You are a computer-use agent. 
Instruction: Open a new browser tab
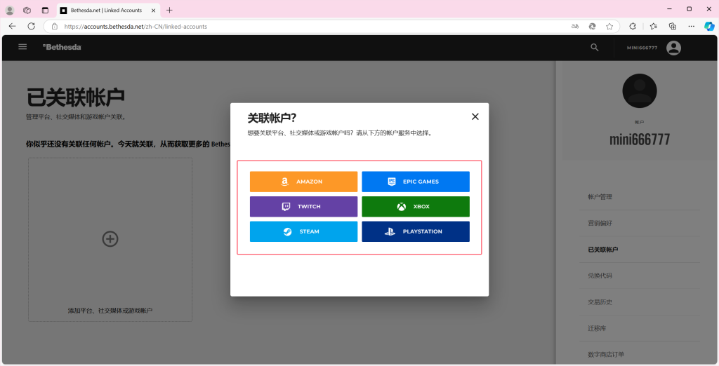coord(170,10)
